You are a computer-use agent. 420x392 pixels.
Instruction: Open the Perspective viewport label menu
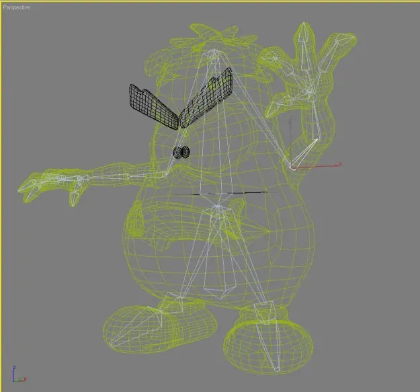(x=16, y=7)
